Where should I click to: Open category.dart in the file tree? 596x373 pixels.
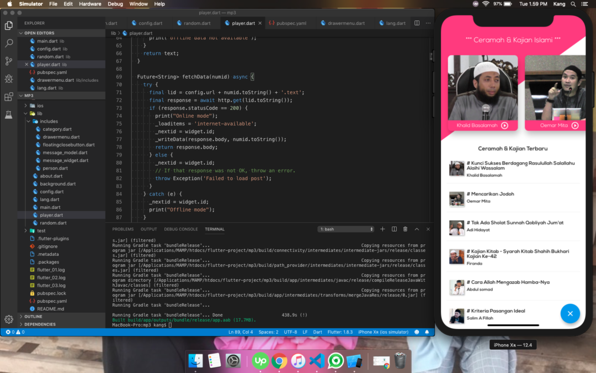(57, 129)
